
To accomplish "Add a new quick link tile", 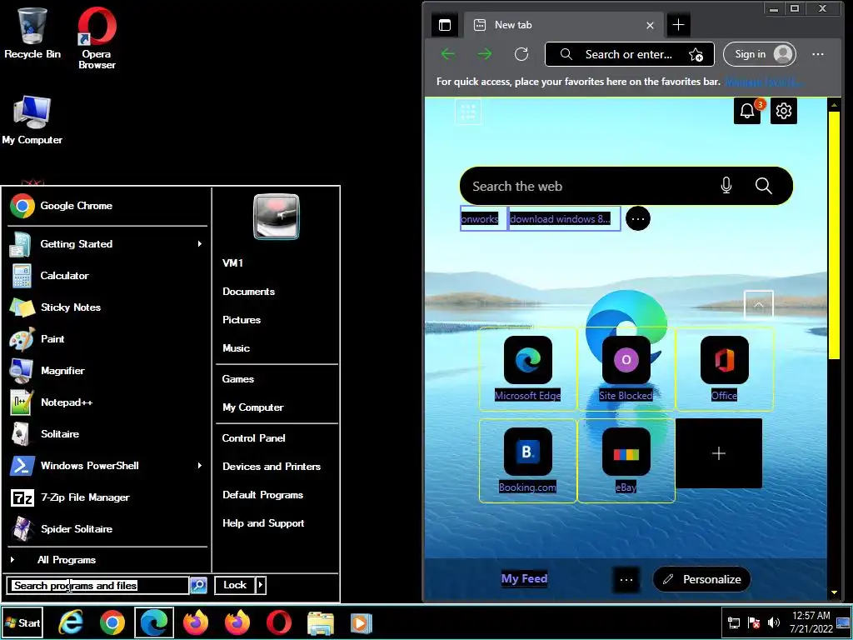I will (719, 453).
